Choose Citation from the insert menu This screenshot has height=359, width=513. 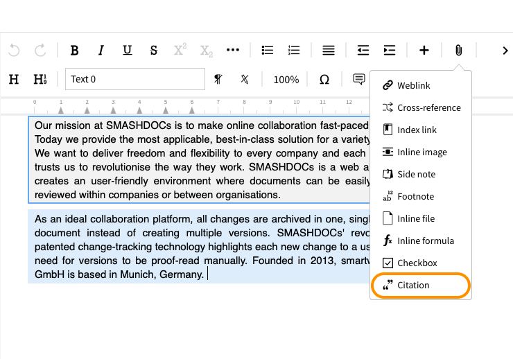point(421,285)
